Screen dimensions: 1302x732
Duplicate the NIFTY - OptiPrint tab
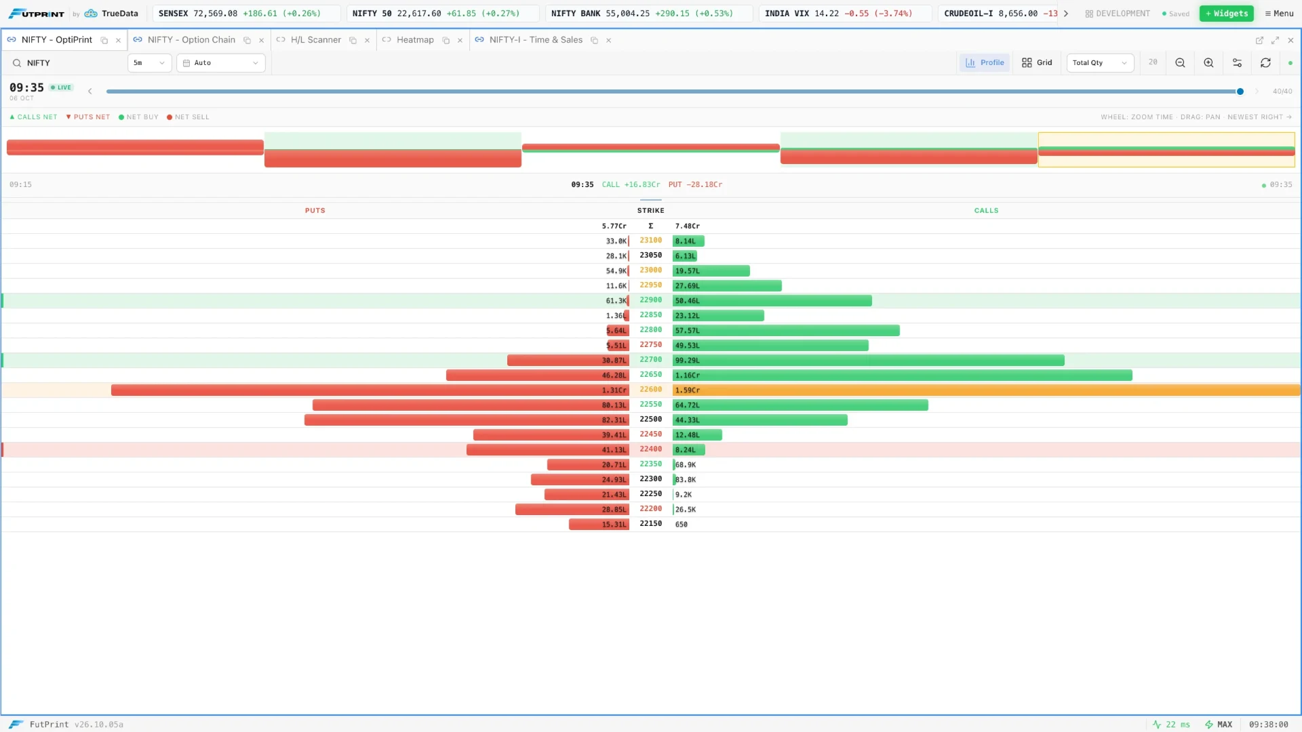coord(104,41)
